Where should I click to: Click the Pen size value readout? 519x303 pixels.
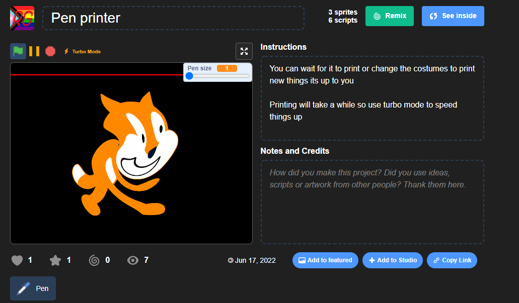coord(227,68)
